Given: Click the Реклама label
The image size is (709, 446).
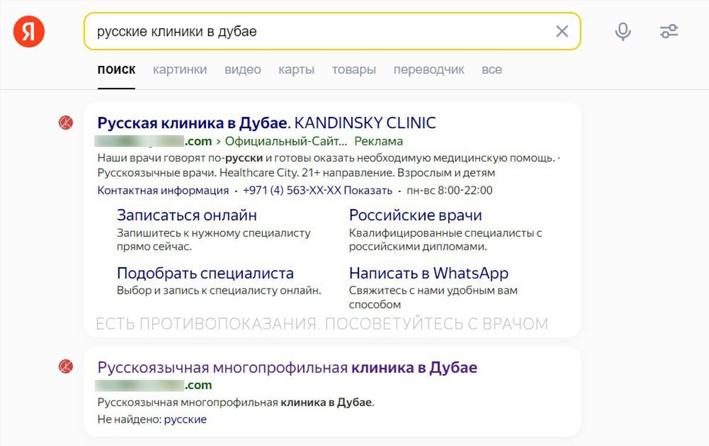Looking at the screenshot, I should [378, 141].
